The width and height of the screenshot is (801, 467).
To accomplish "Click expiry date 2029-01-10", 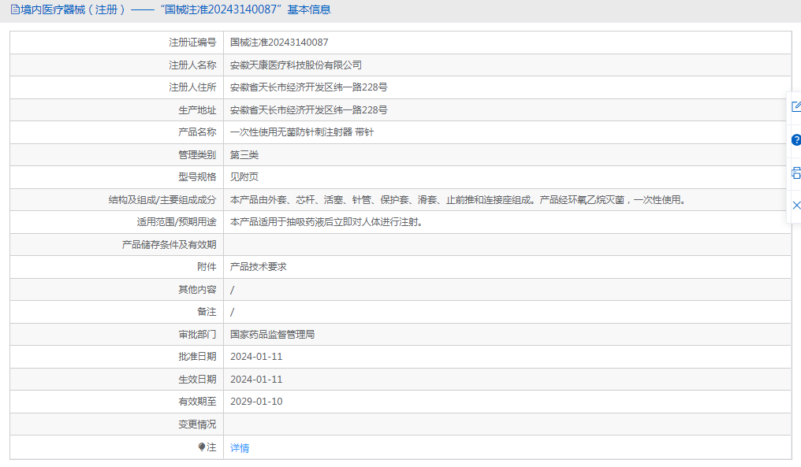I will [256, 402].
